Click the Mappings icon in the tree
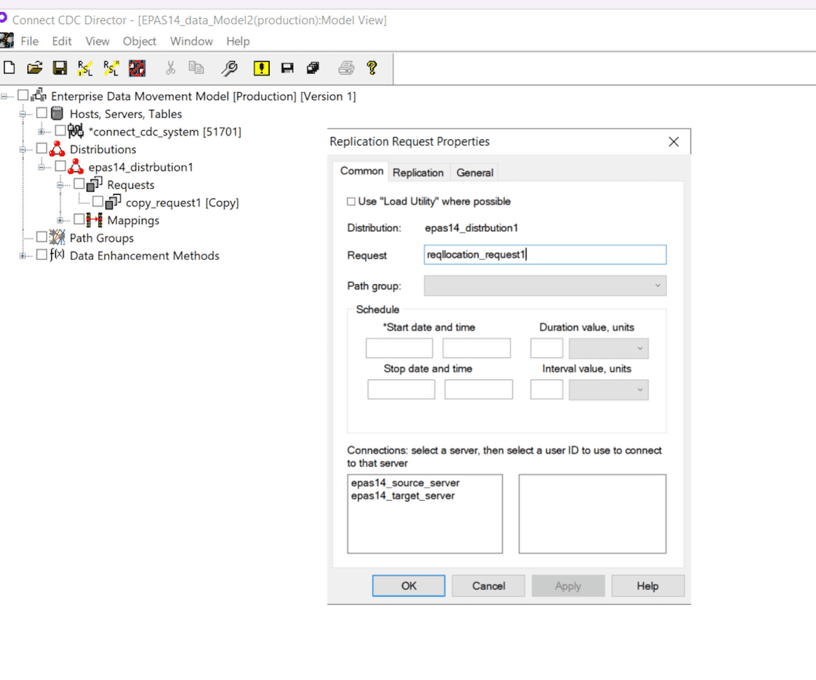The height and width of the screenshot is (680, 816). [x=95, y=220]
